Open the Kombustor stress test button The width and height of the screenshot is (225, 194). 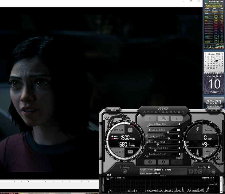pyautogui.click(x=150, y=118)
